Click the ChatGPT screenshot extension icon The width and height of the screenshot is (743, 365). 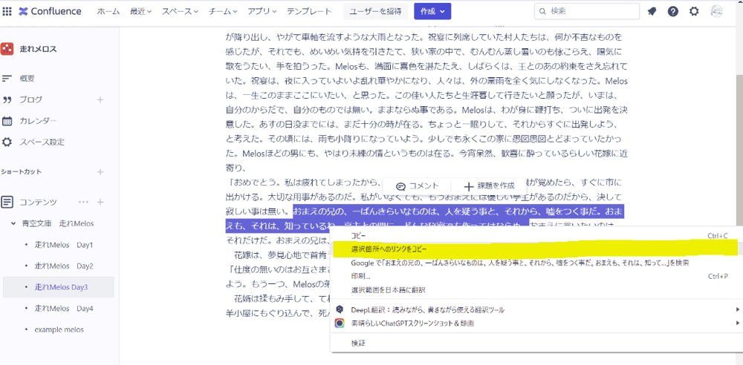[340, 323]
